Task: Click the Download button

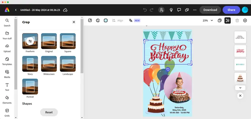Action: click(x=210, y=10)
